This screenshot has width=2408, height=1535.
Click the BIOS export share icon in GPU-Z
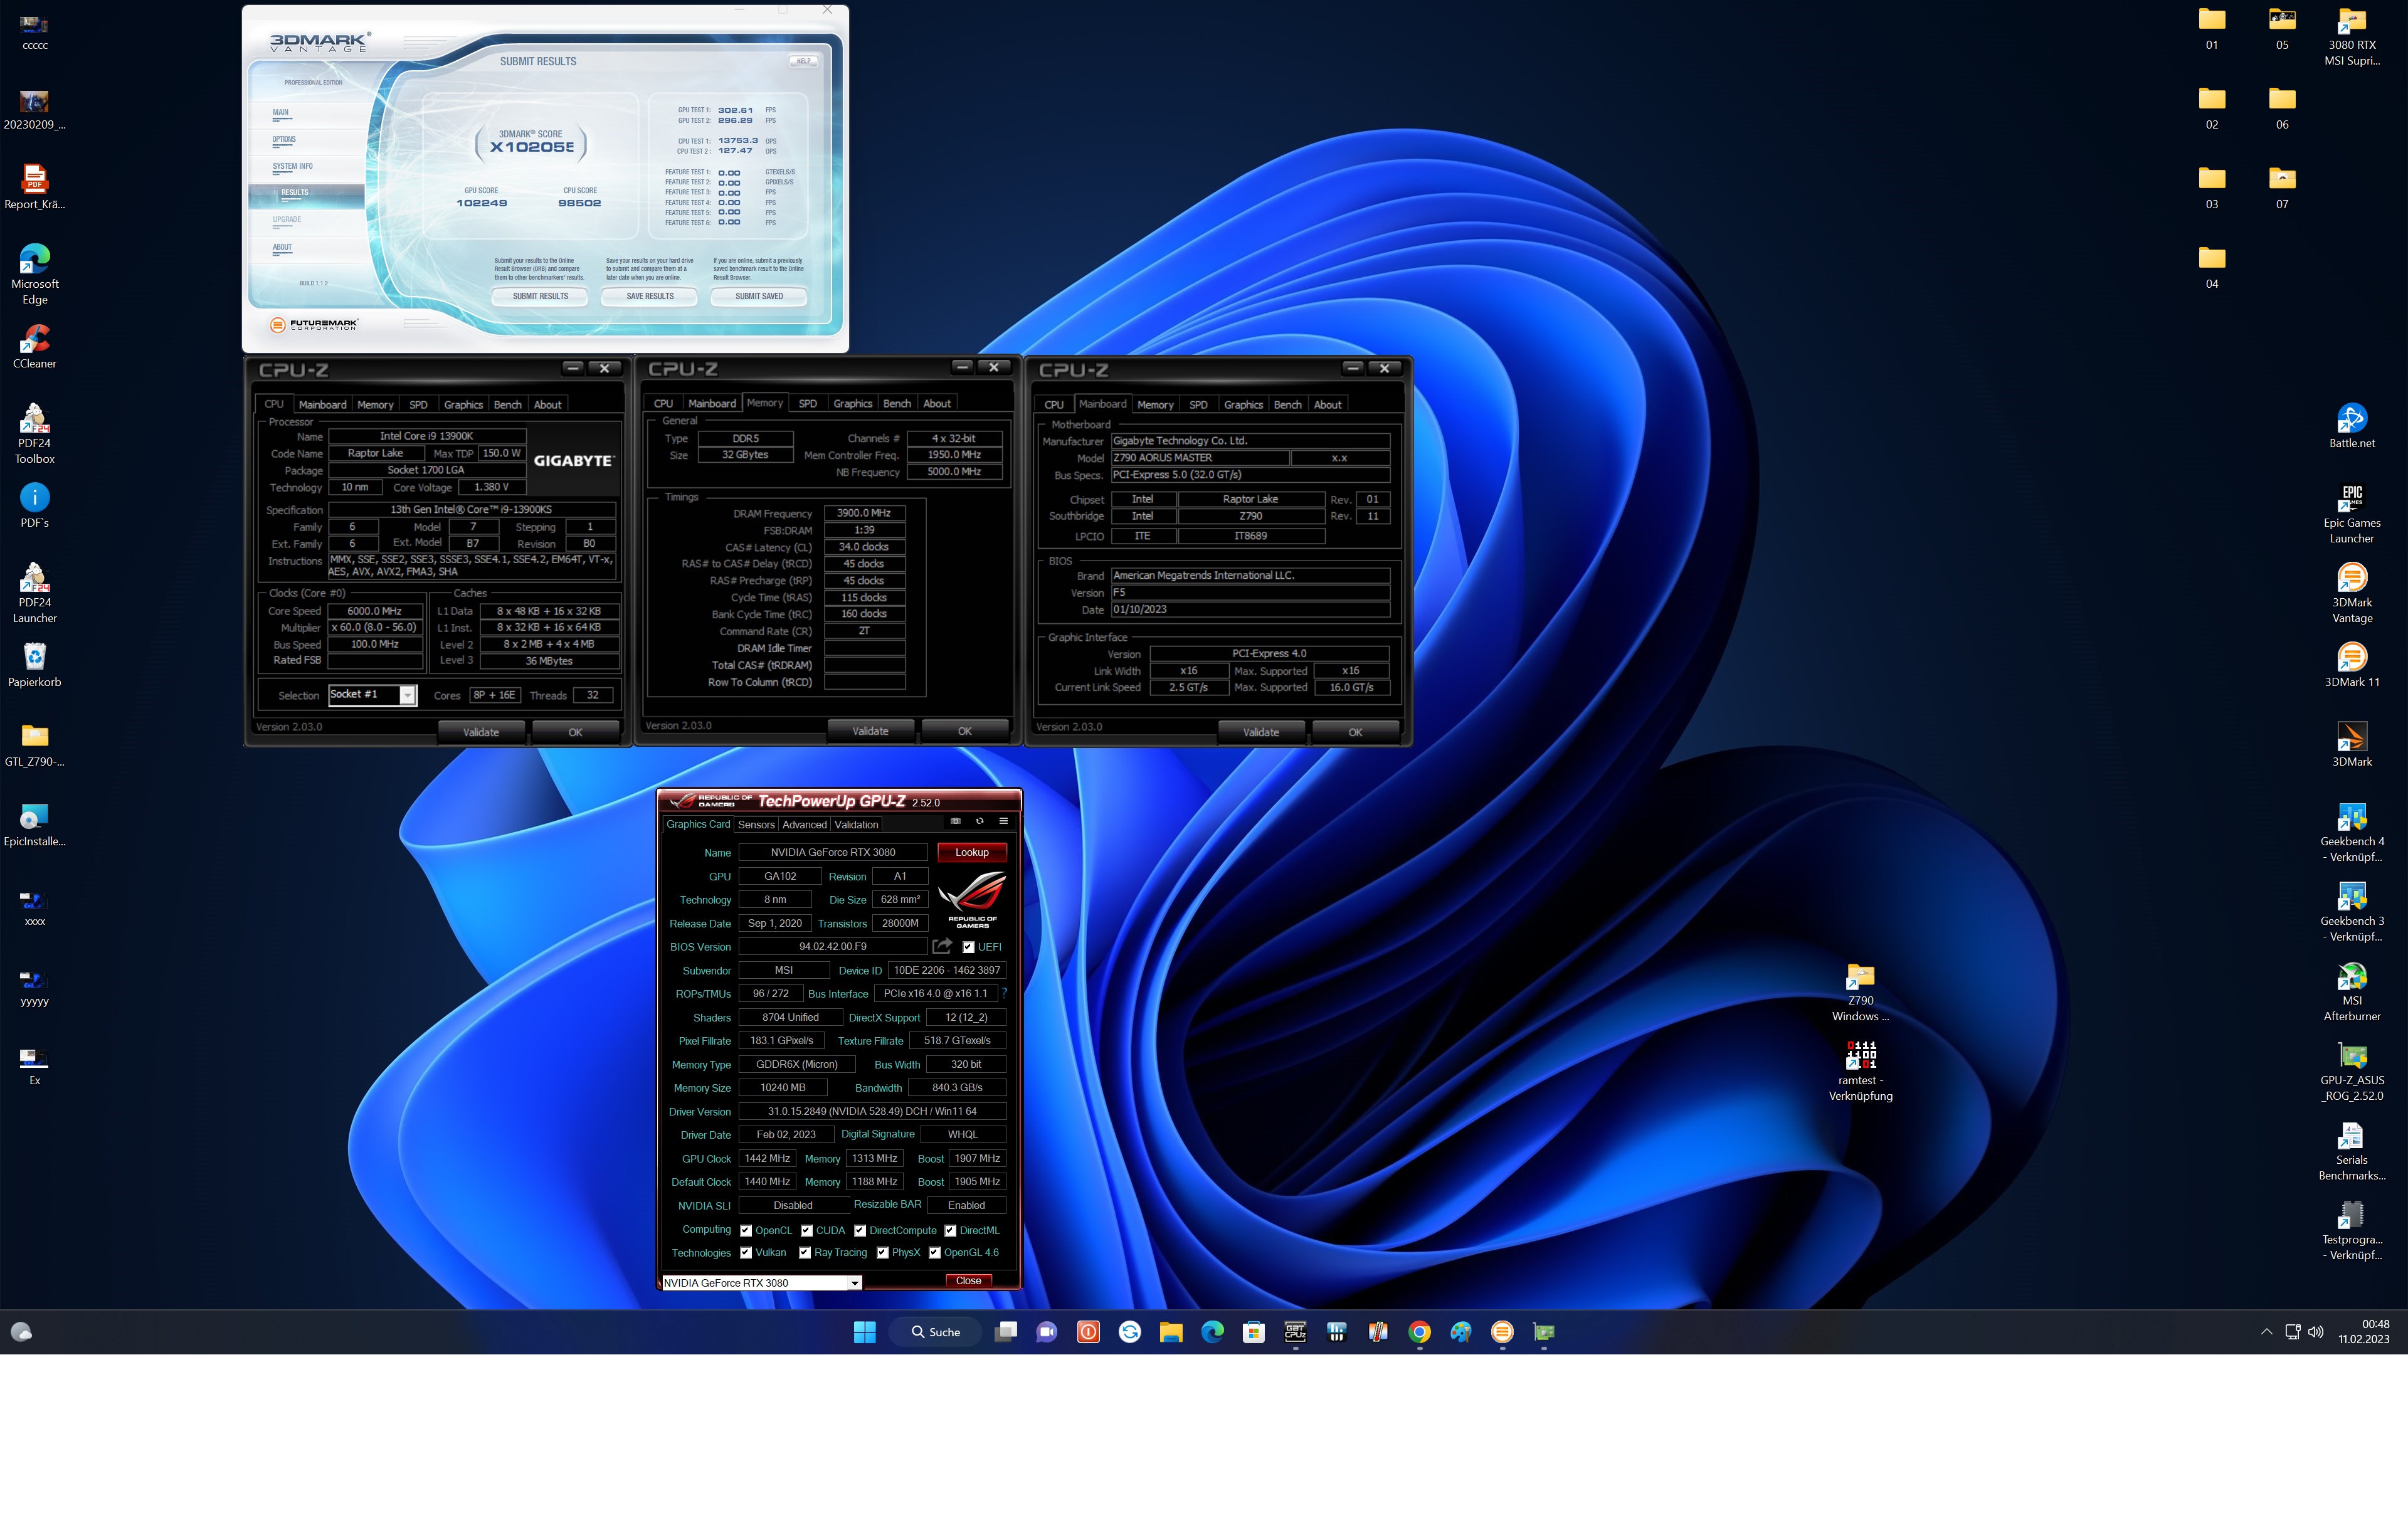(x=942, y=946)
